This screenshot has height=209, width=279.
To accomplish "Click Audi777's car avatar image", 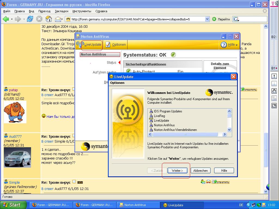I will (17, 157).
